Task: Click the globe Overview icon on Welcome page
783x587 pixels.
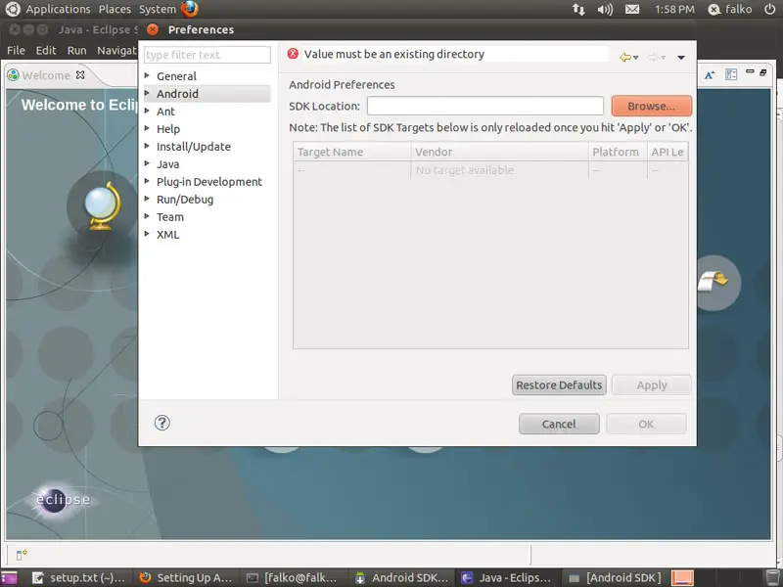Action: click(x=102, y=205)
